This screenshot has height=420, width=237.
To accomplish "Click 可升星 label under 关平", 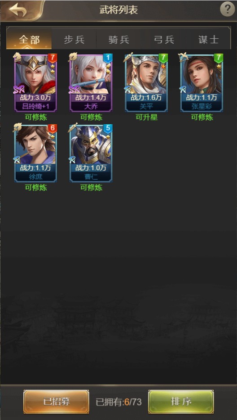I will point(146,117).
